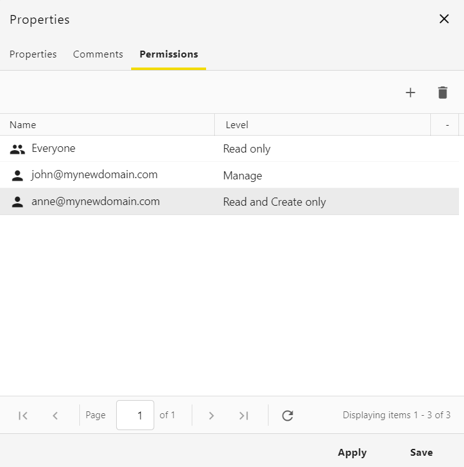Switch to the Properties tab
The width and height of the screenshot is (464, 467).
[33, 54]
